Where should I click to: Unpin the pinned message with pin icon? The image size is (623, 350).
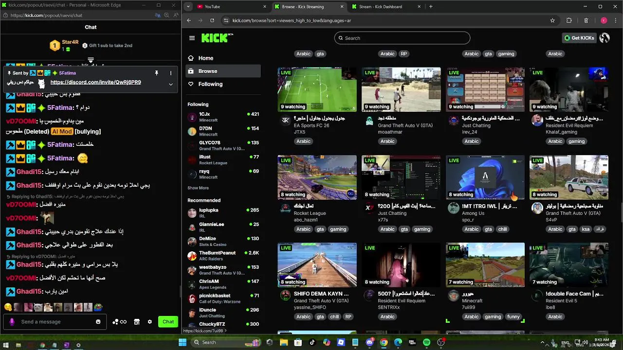(156, 73)
